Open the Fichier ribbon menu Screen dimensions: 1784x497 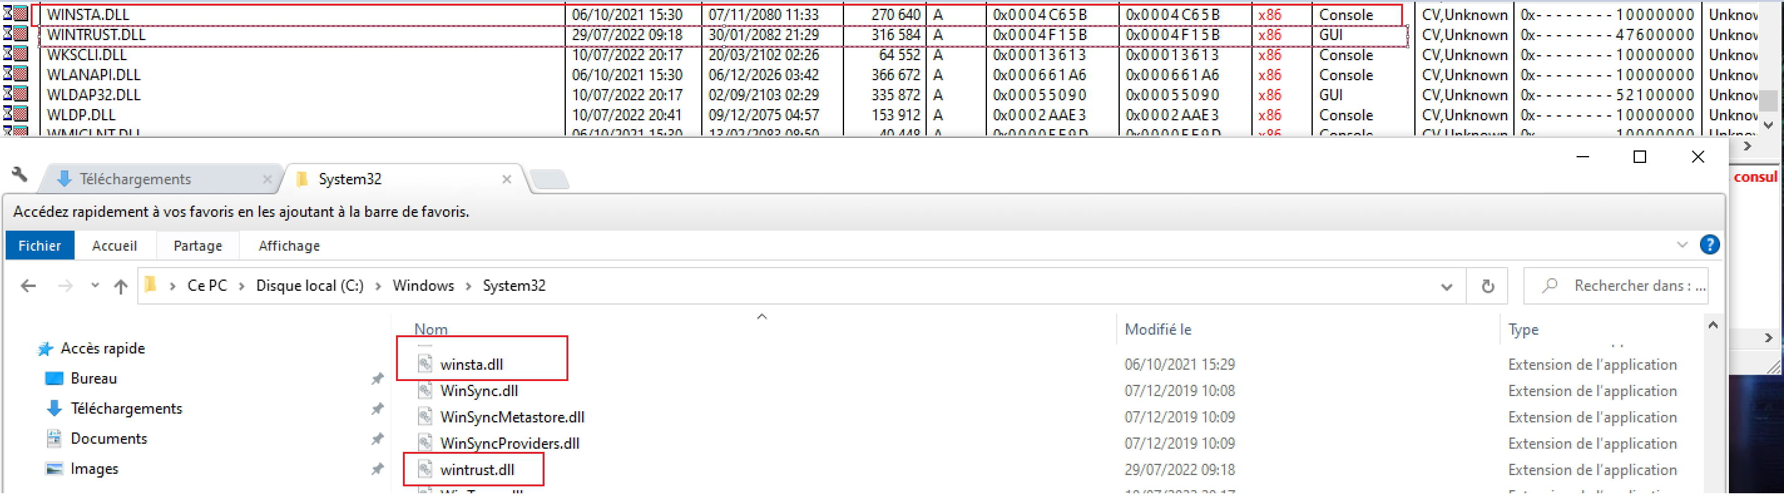pos(39,246)
